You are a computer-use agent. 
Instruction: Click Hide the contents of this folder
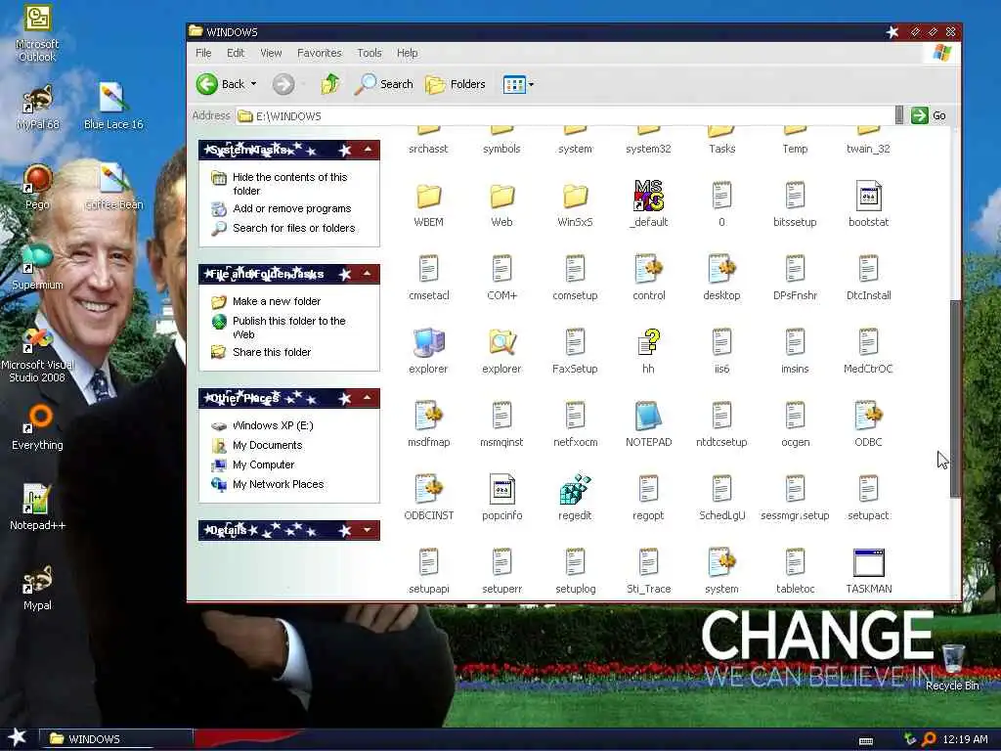289,184
